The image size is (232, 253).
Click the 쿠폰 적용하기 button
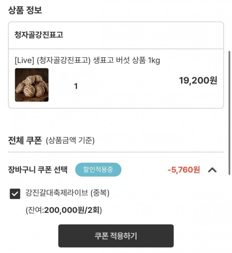(116, 236)
